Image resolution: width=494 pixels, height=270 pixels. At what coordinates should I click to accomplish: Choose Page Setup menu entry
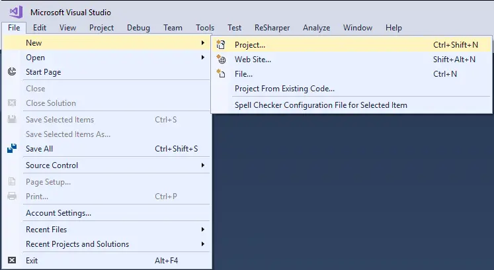[106, 182]
